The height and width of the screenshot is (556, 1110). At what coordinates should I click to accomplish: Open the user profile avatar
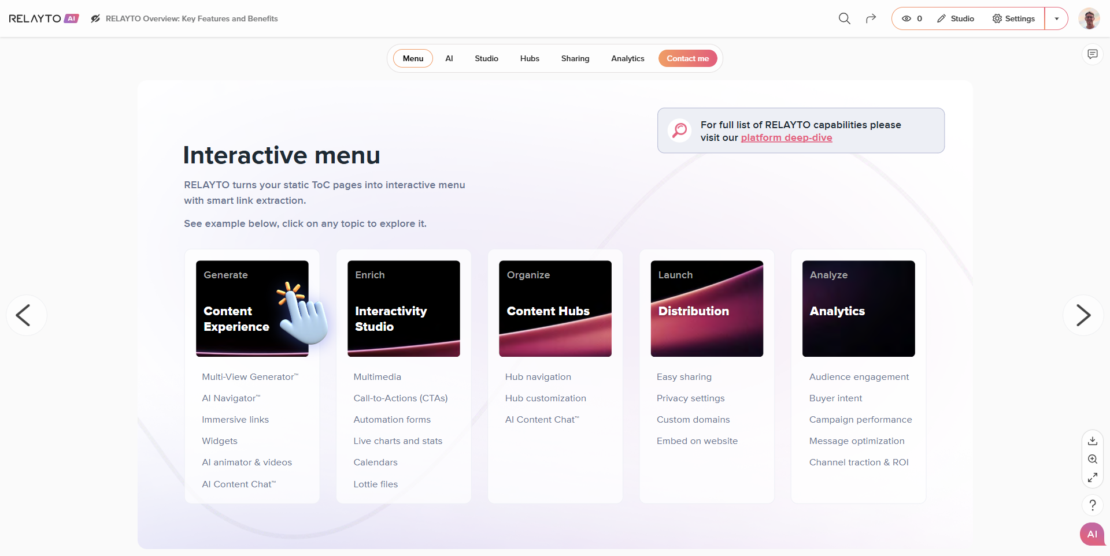(x=1089, y=18)
